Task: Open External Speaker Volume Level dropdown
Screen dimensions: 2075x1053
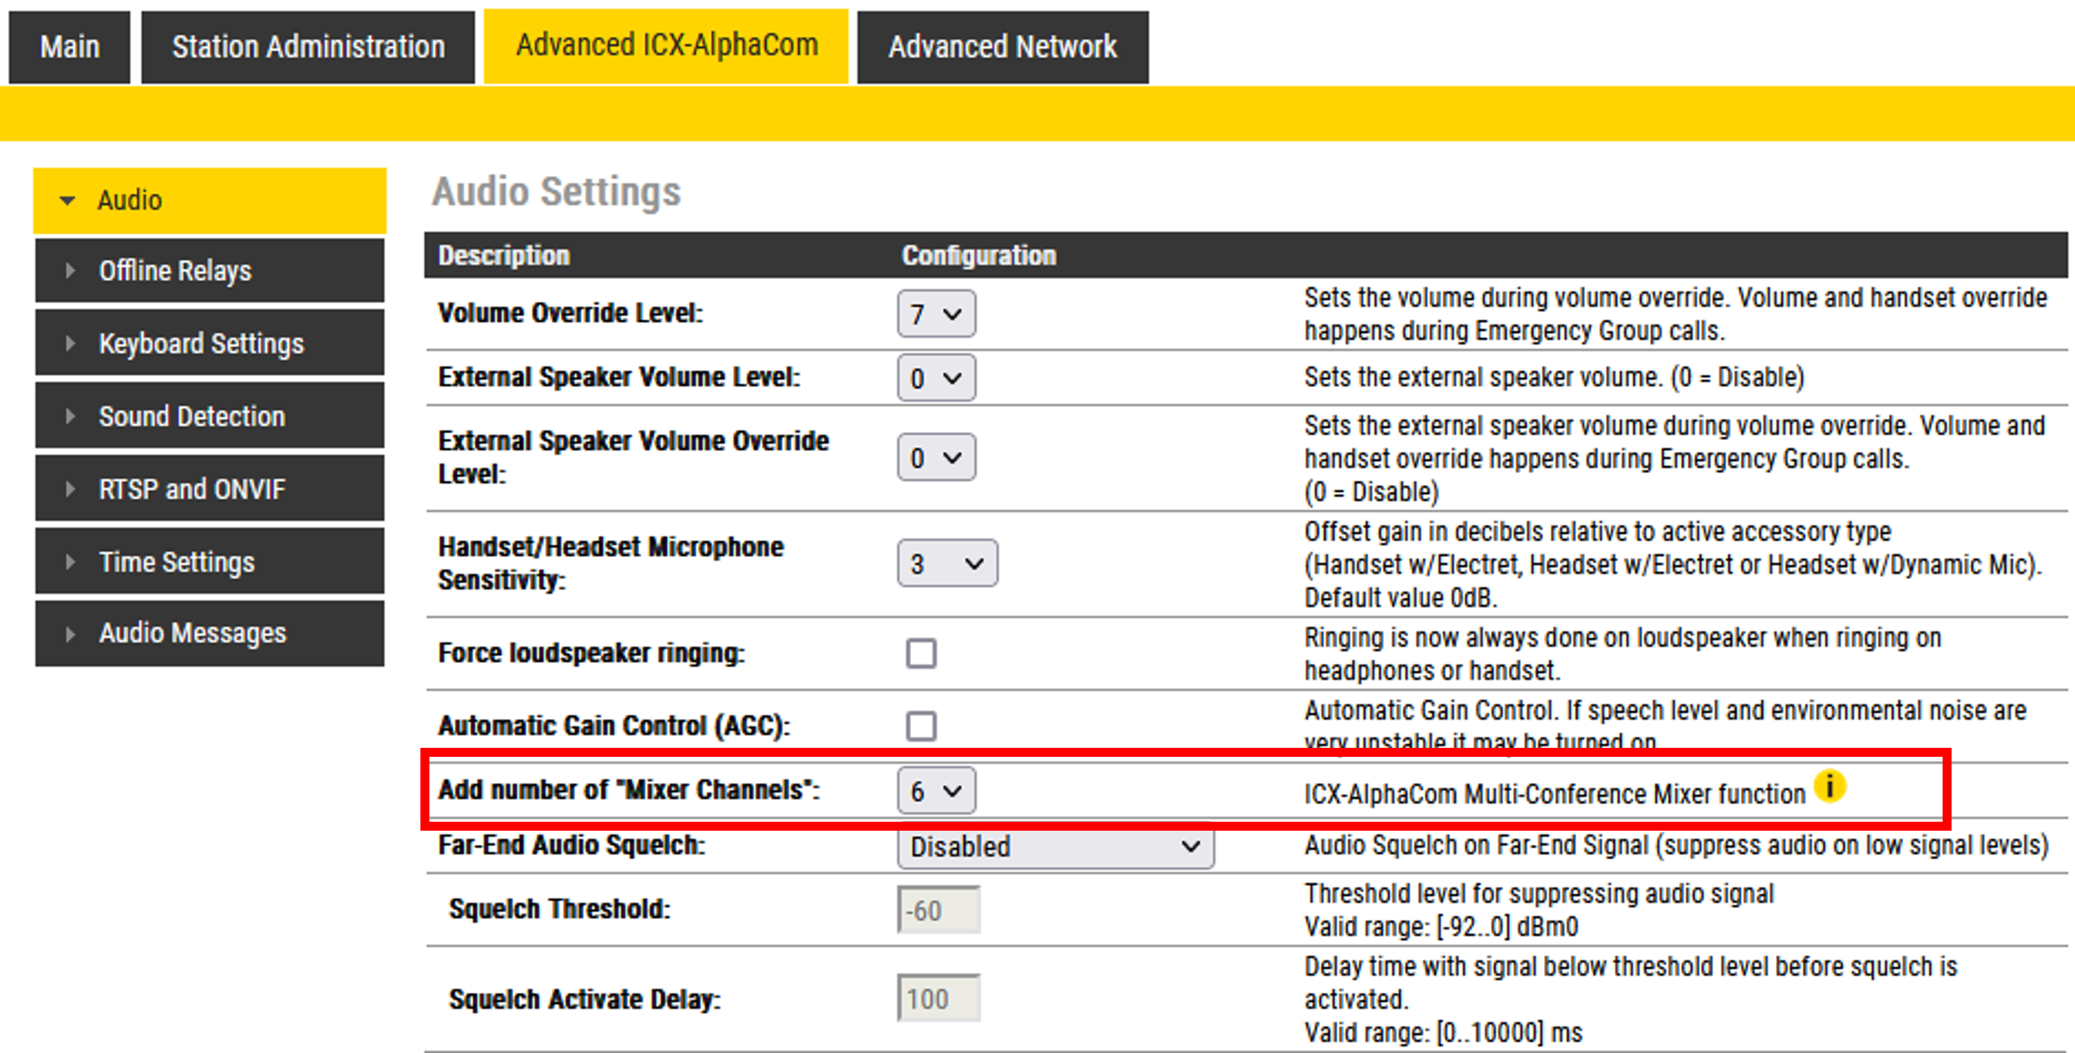Action: (936, 378)
